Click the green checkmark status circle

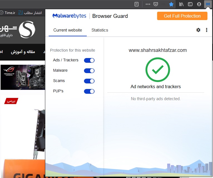(x=158, y=70)
